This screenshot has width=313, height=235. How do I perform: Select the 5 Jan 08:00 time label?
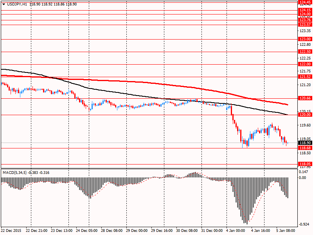[286, 230]
